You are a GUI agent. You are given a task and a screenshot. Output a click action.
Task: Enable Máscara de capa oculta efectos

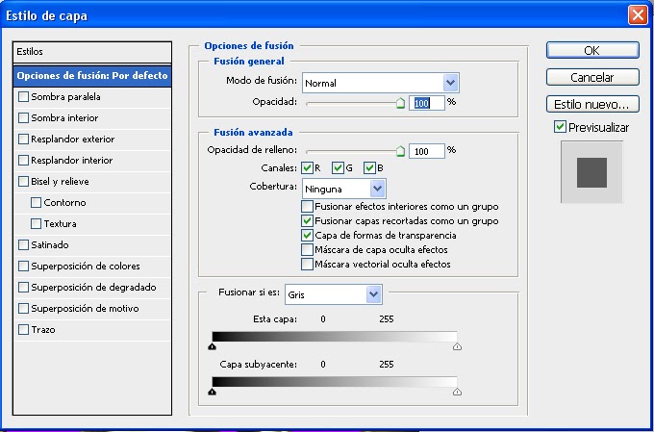point(308,250)
